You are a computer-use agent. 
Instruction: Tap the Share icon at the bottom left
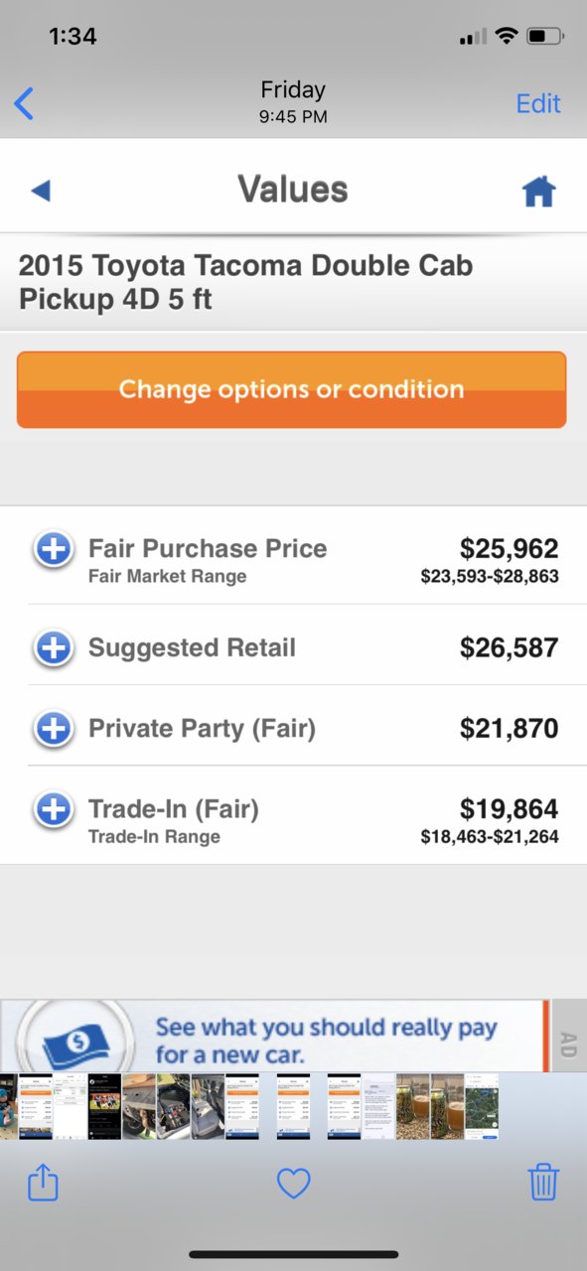43,1183
